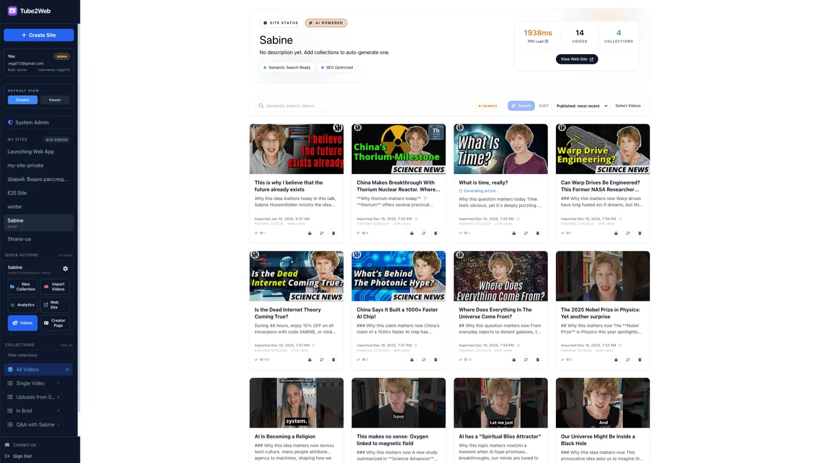
Task: Switch default view to Viewer
Action: tap(55, 100)
